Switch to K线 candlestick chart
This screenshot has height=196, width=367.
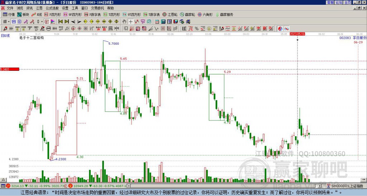click(x=37, y=14)
